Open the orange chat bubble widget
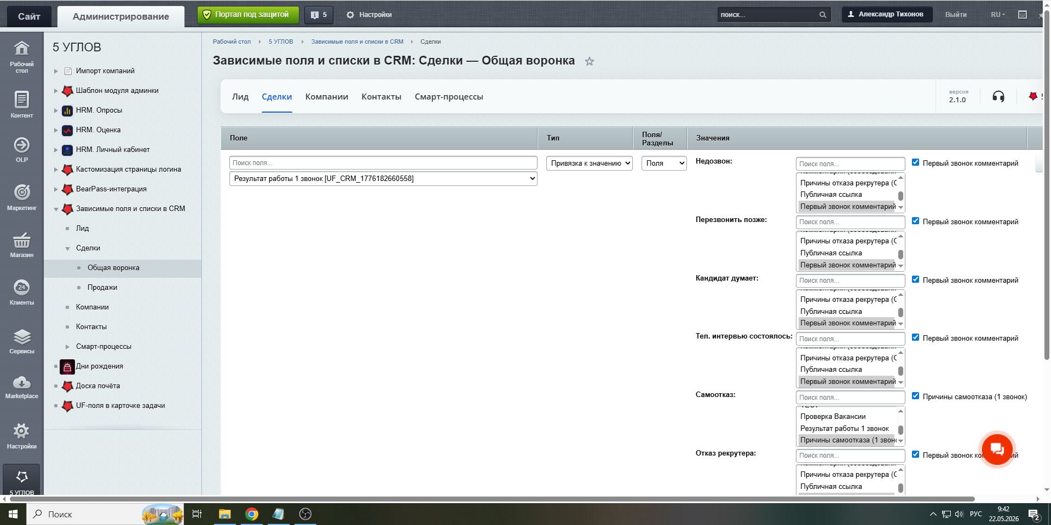The width and height of the screenshot is (1051, 525). [x=997, y=450]
